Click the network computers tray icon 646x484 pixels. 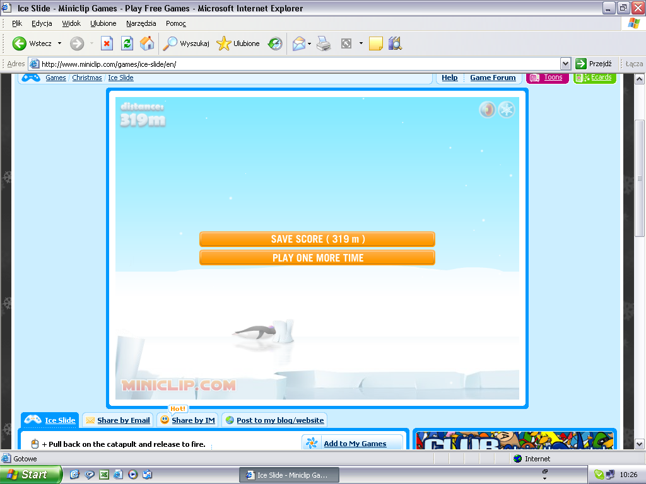click(610, 475)
